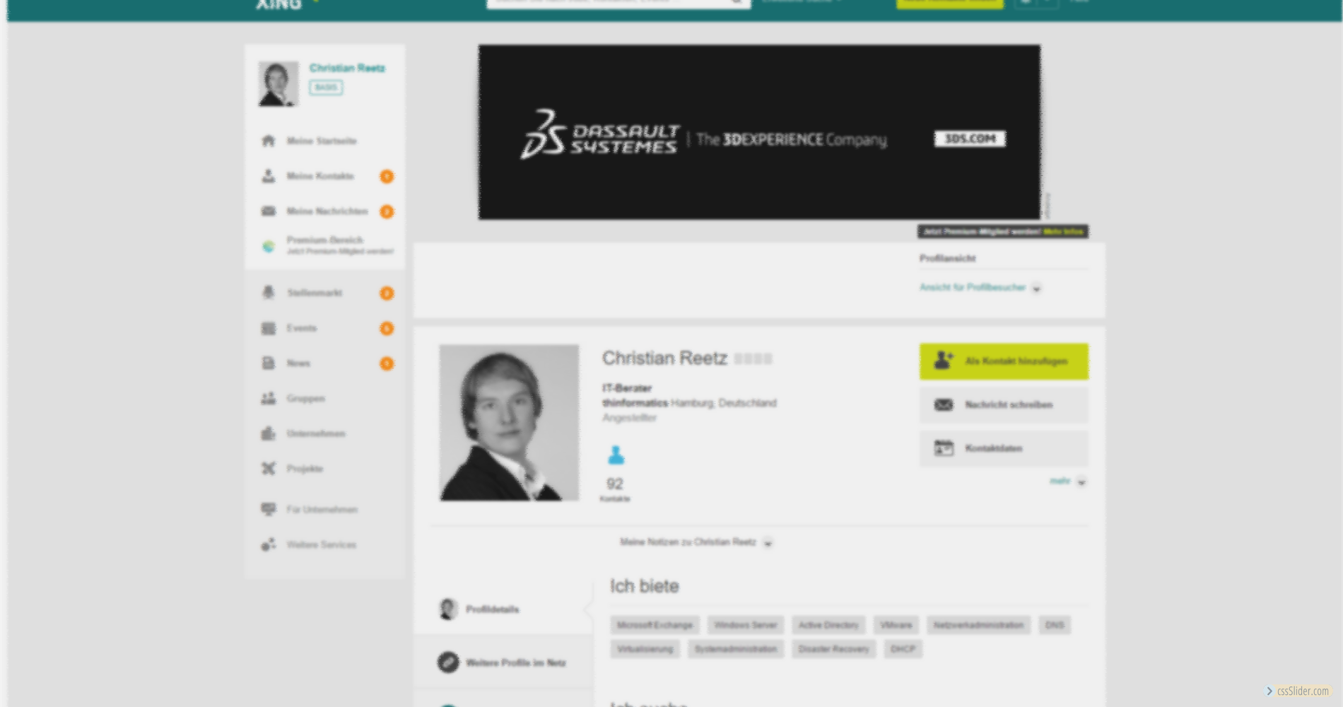
Task: Click the large profile photo thumbnail
Action: coord(509,423)
